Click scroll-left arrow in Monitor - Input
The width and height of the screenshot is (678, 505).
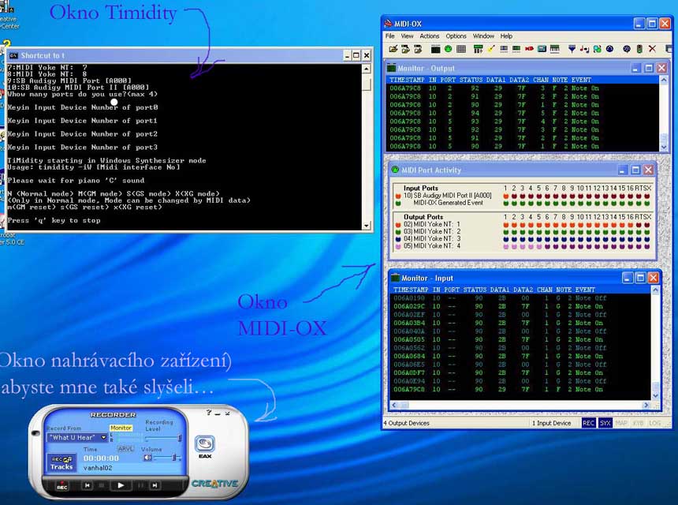pyautogui.click(x=394, y=405)
